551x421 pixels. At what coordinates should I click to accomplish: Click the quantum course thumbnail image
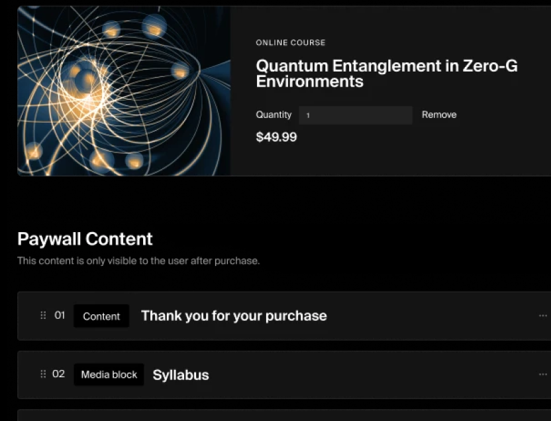click(x=124, y=91)
